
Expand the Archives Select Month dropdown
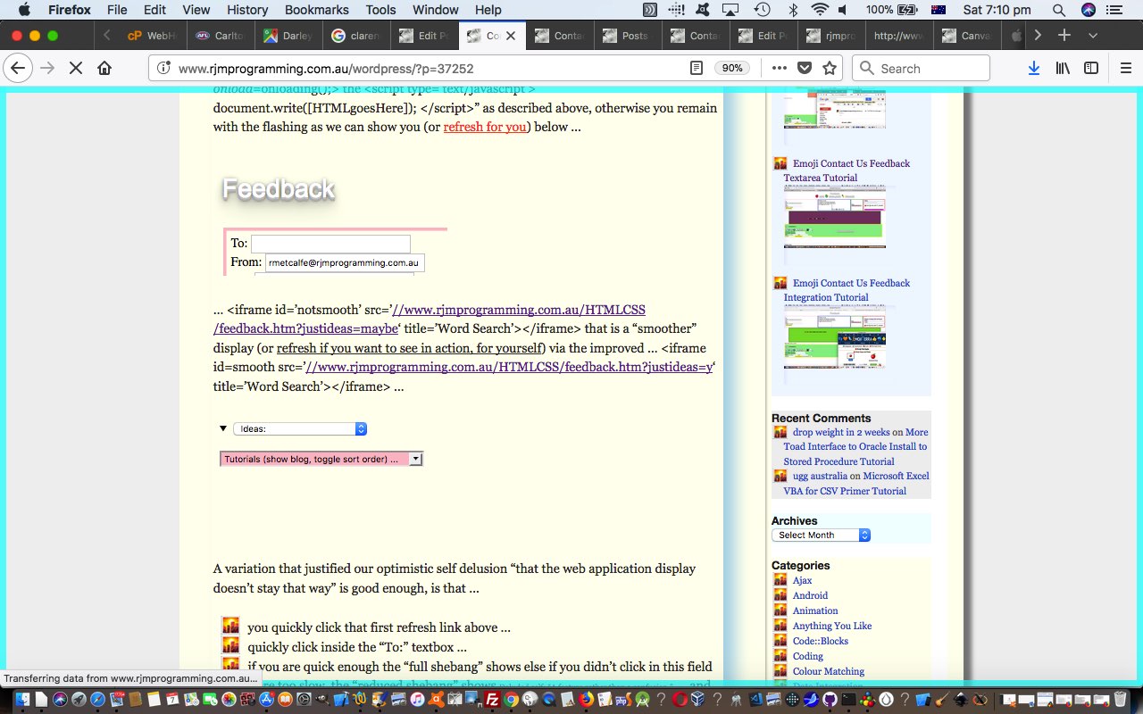821,535
